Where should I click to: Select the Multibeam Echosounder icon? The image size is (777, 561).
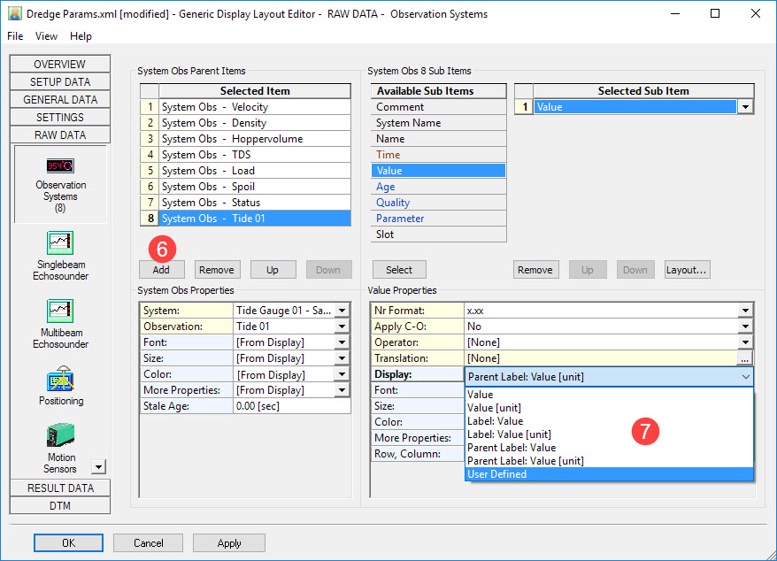[x=60, y=311]
